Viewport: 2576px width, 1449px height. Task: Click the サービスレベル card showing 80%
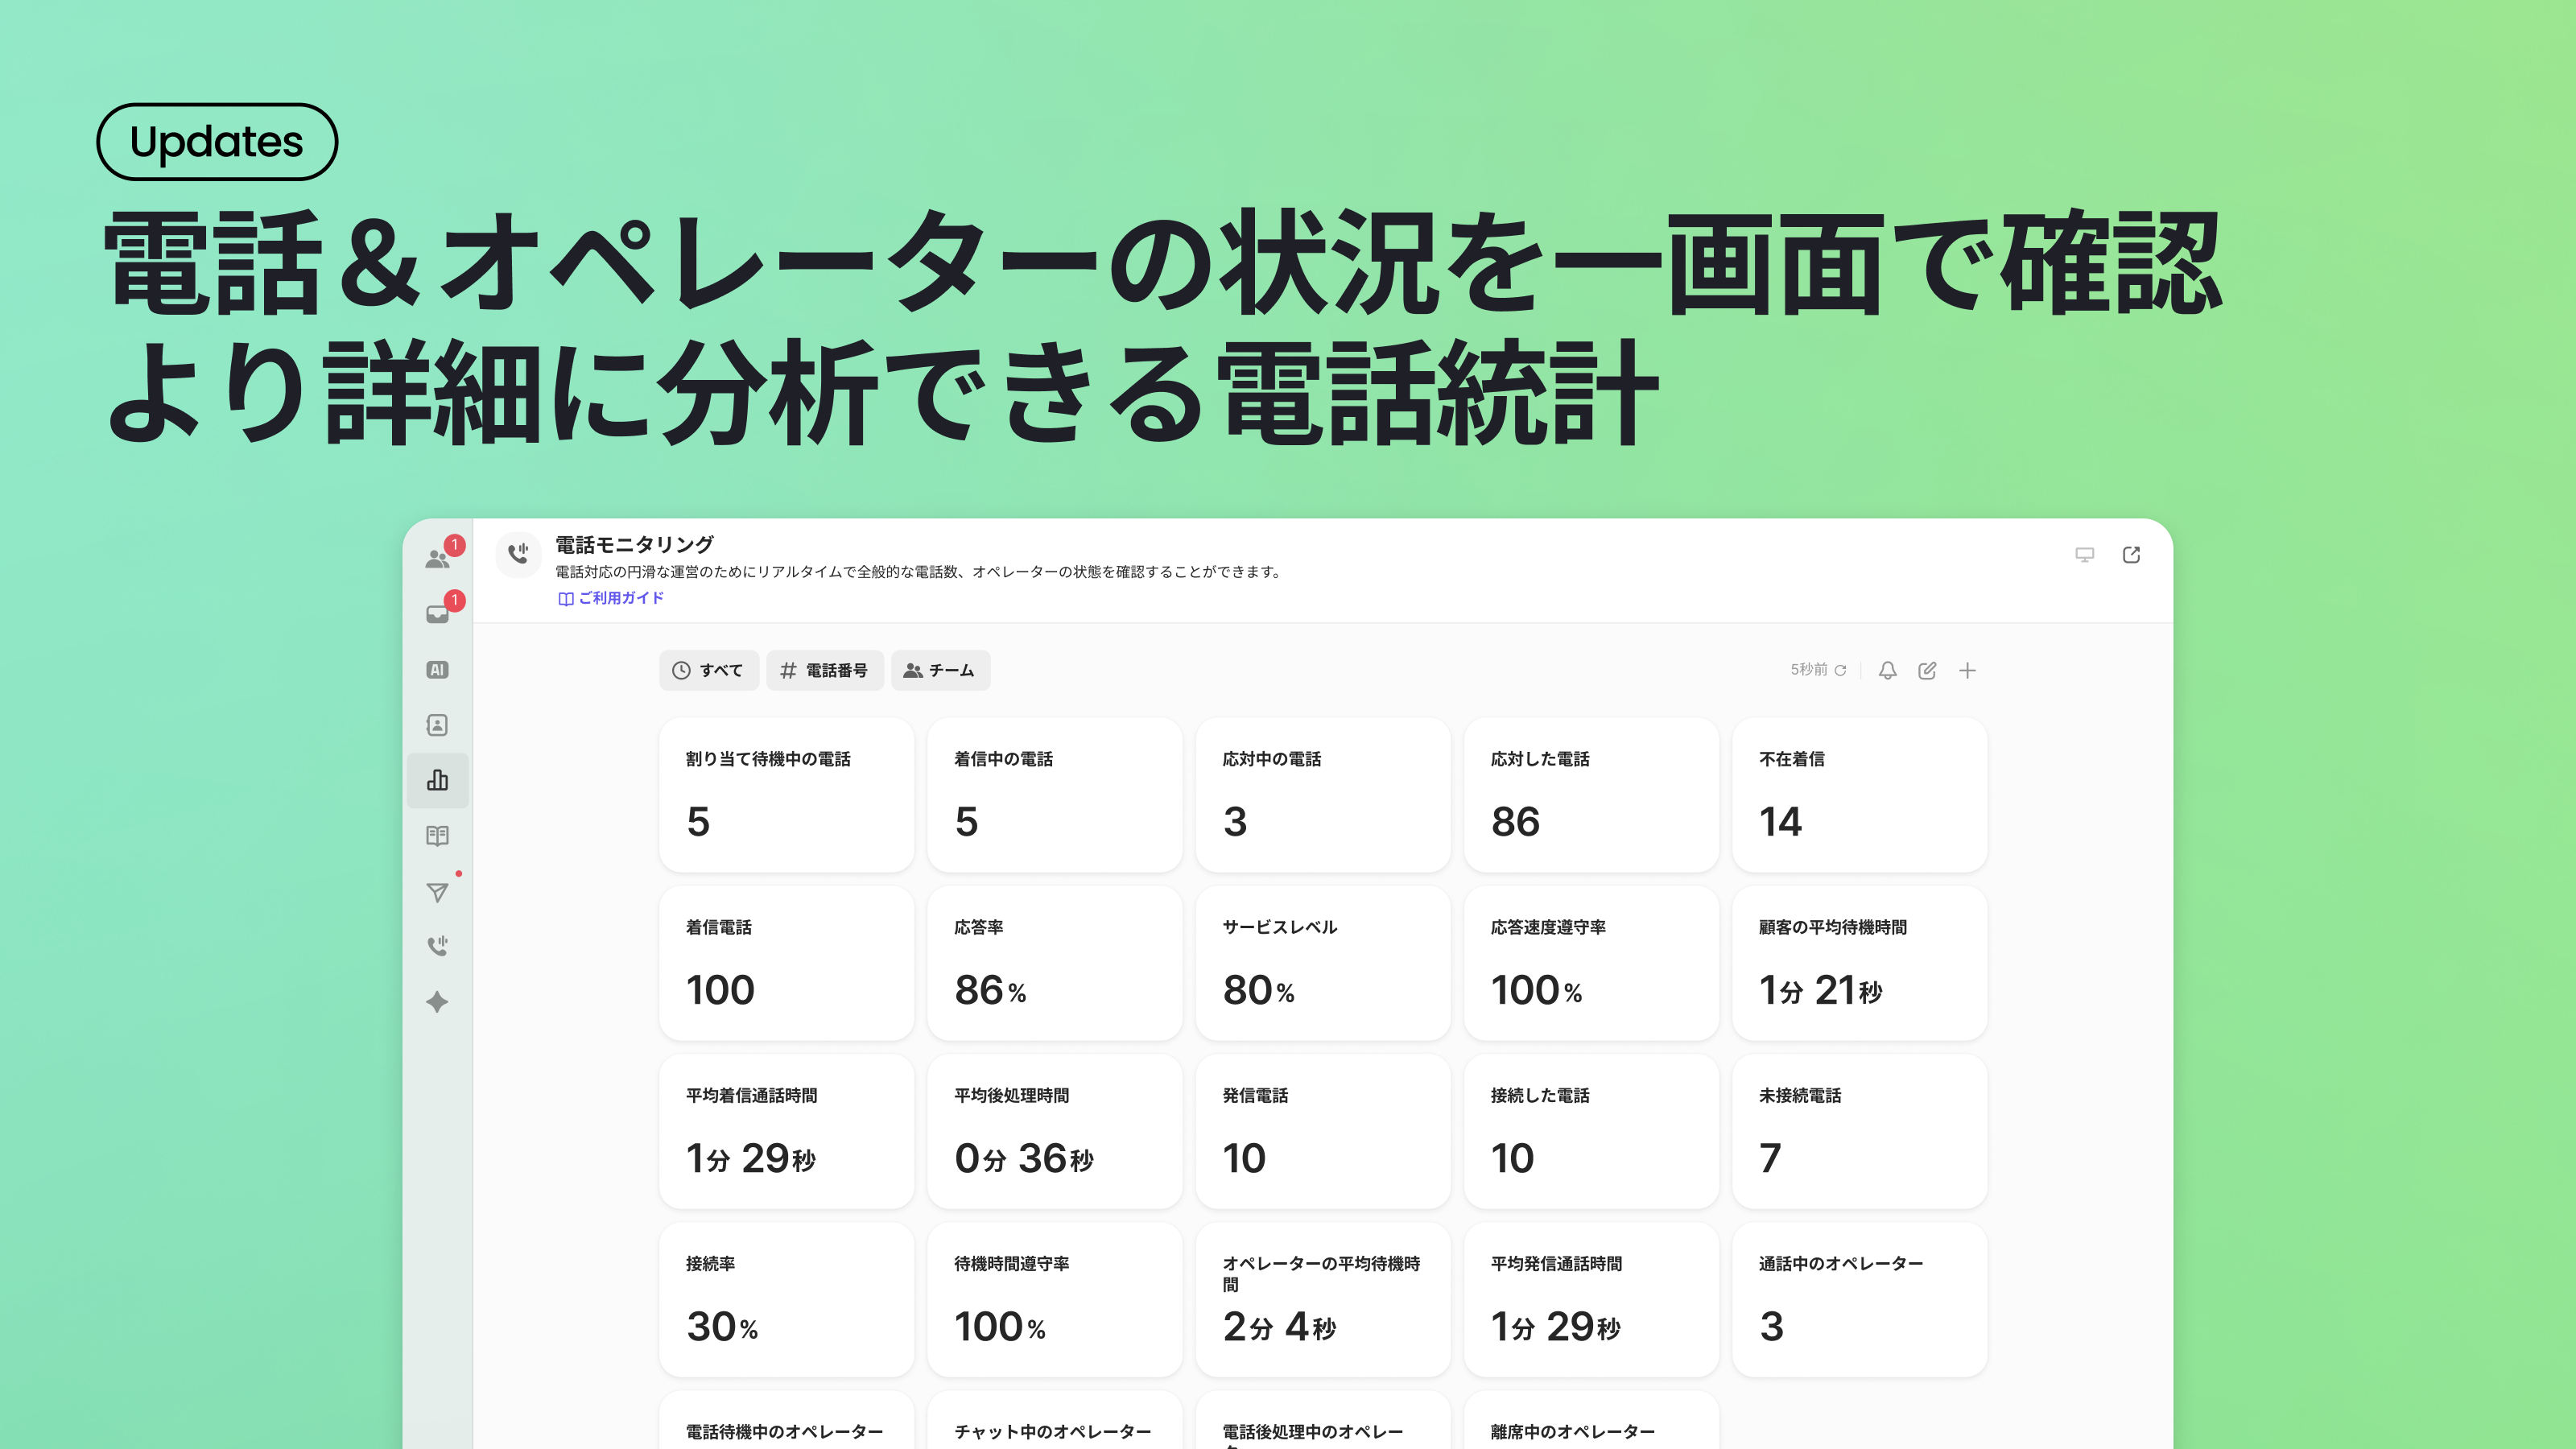click(1322, 963)
